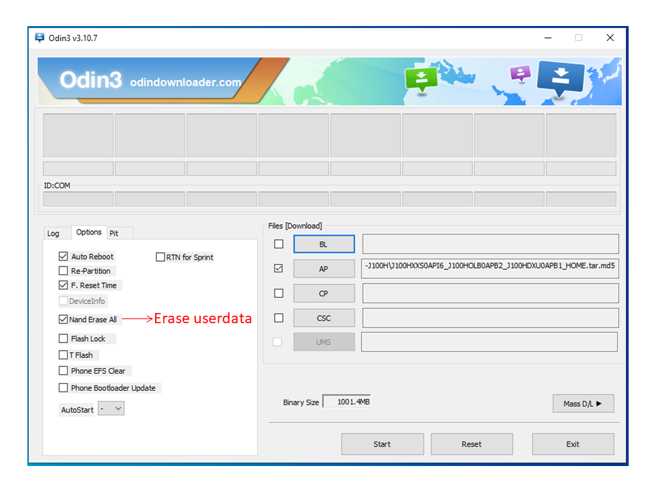Uncheck Nand Erase All option

tap(63, 319)
